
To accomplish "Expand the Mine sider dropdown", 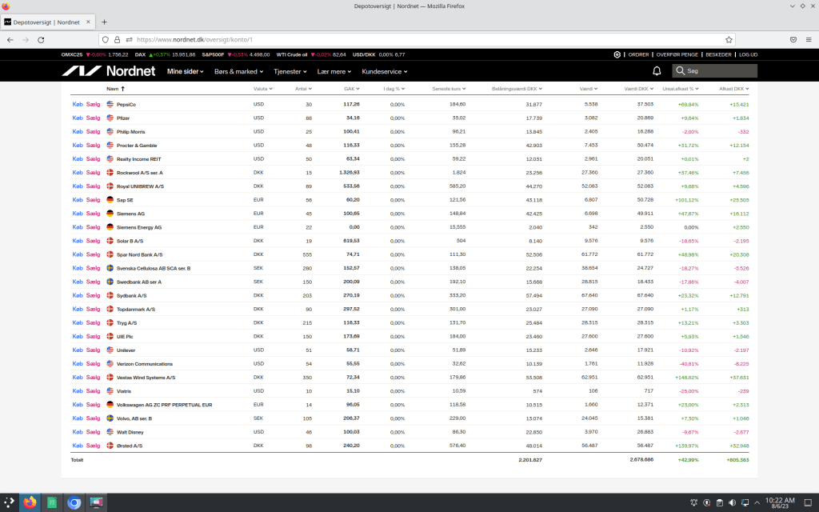I will (x=186, y=71).
